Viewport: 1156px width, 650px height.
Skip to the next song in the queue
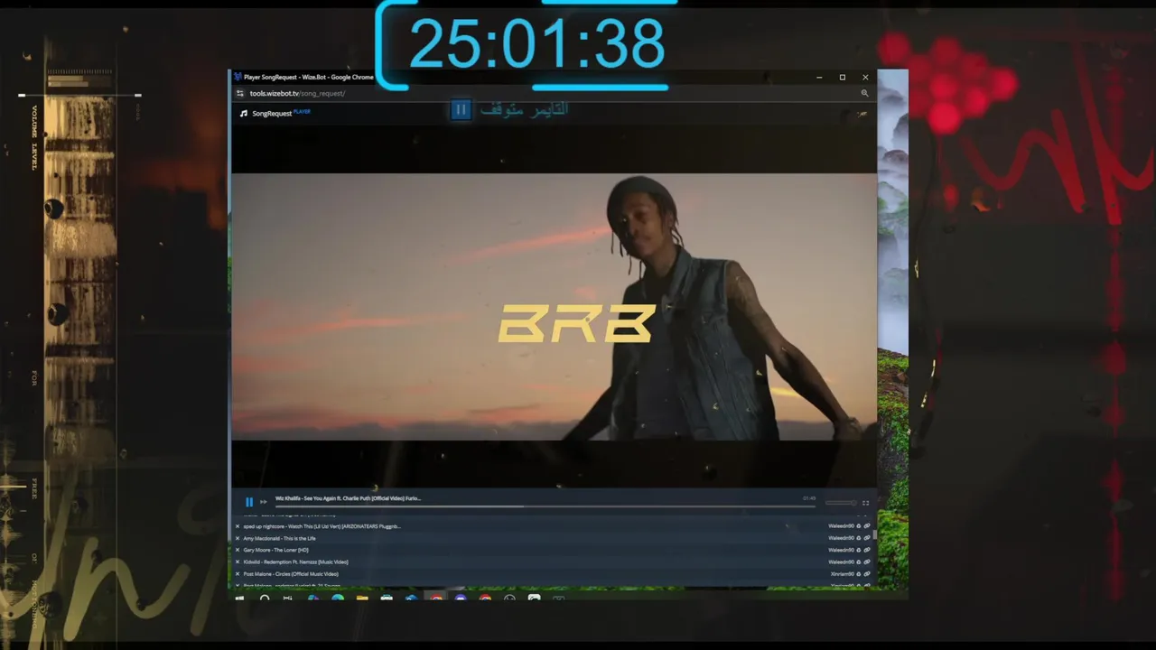pyautogui.click(x=264, y=502)
